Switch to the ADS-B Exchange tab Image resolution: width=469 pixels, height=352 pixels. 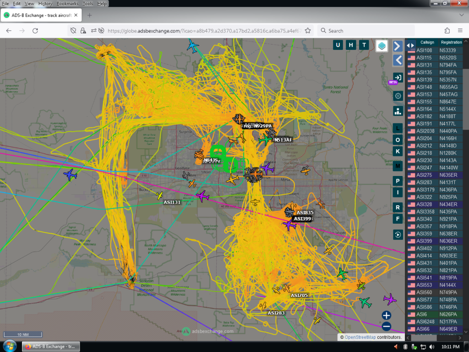[x=41, y=15]
